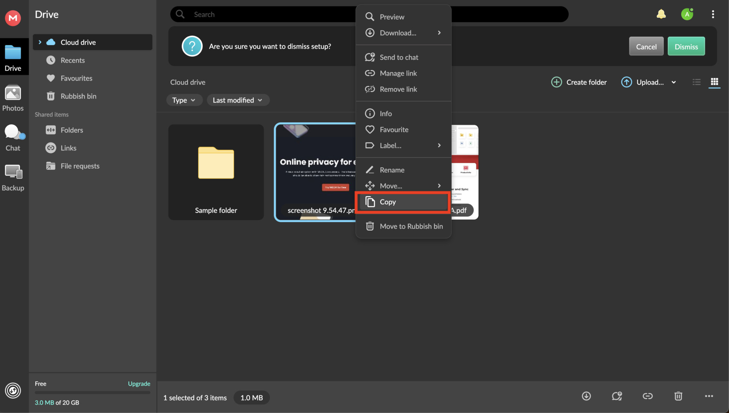This screenshot has height=413, width=729.
Task: Expand the Cloud drive tree in sidebar
Action: point(40,42)
